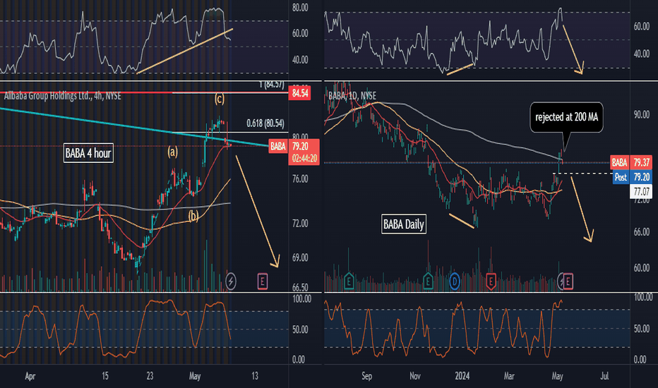Viewport: 658px width, 388px height.
Task: Click the lightning bolt event icon on 4h chart
Action: click(x=231, y=281)
